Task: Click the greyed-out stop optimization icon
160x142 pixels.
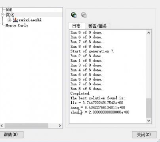Action: [84, 15]
